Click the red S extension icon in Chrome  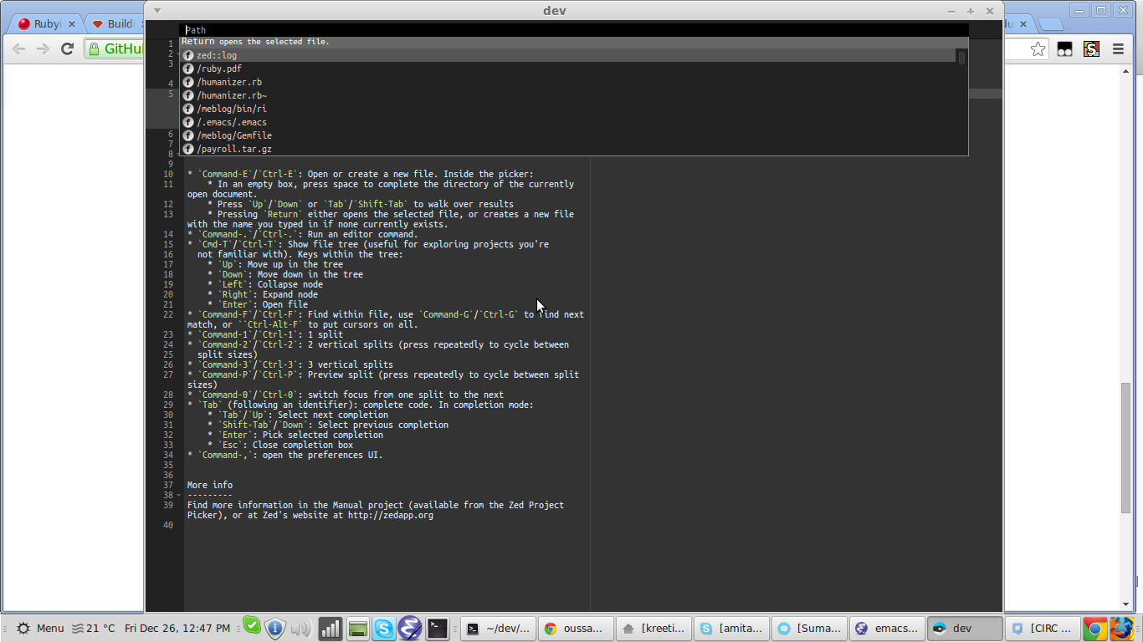1091,49
